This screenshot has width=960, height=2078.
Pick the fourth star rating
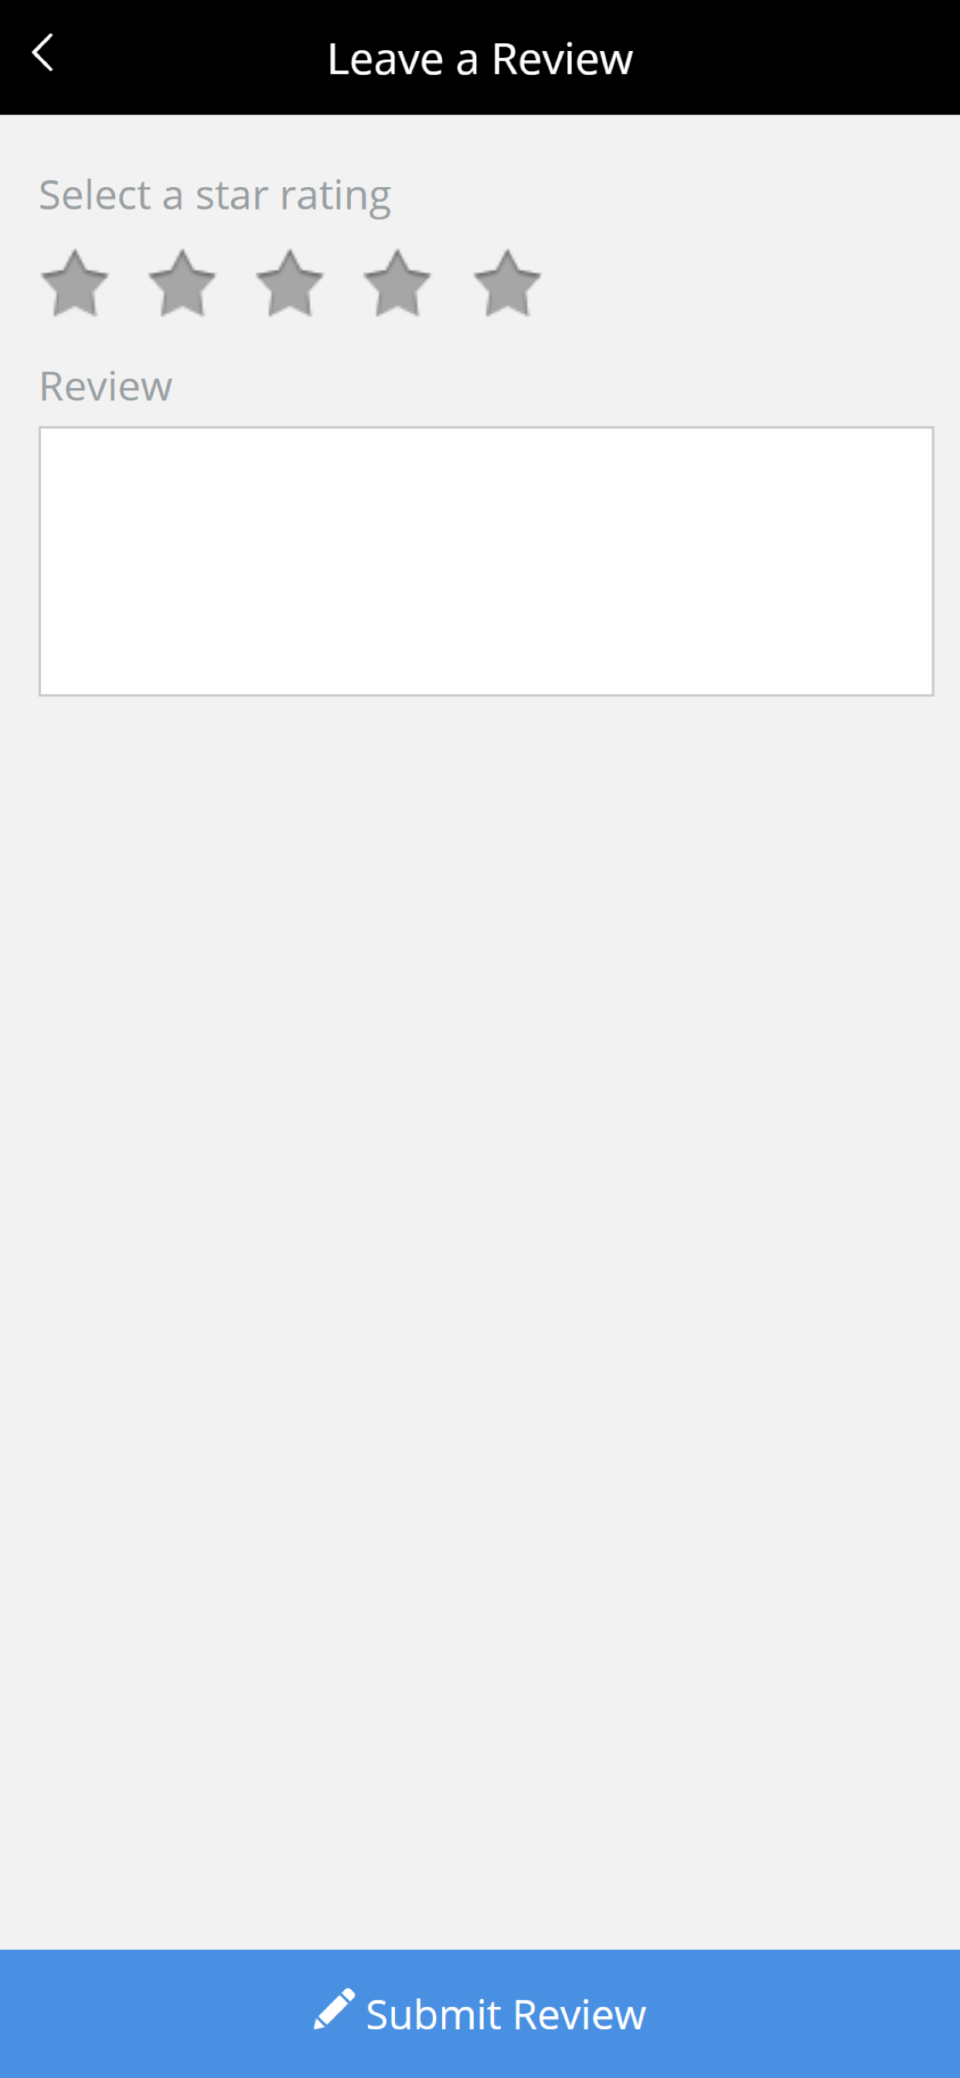tap(397, 283)
